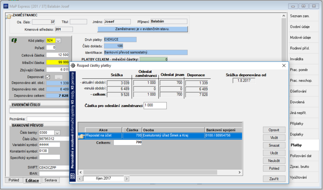Click the Poznámka field
This screenshot has height=190, width=323.
48,119
